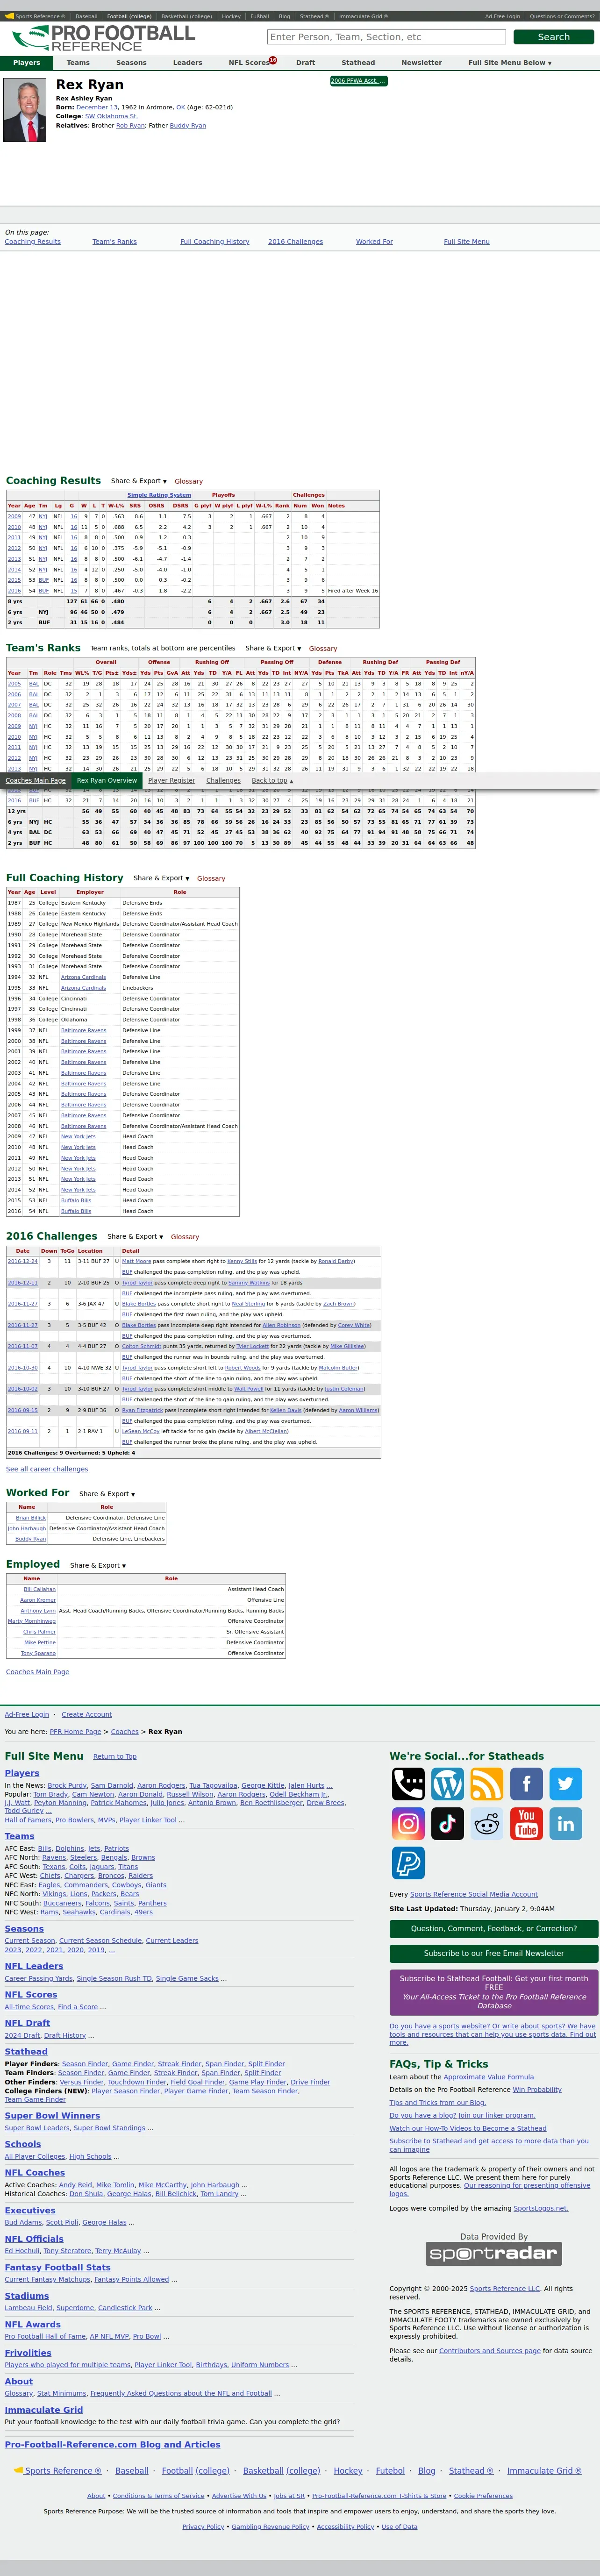Open the WordPress blog icon
Viewport: 600px width, 2576px height.
pyautogui.click(x=447, y=1784)
